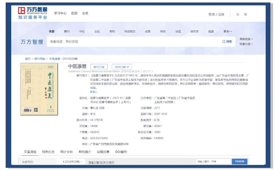The height and width of the screenshot is (171, 276).
Task: Click the magnifier 检索 search button
Action: coord(227,42)
